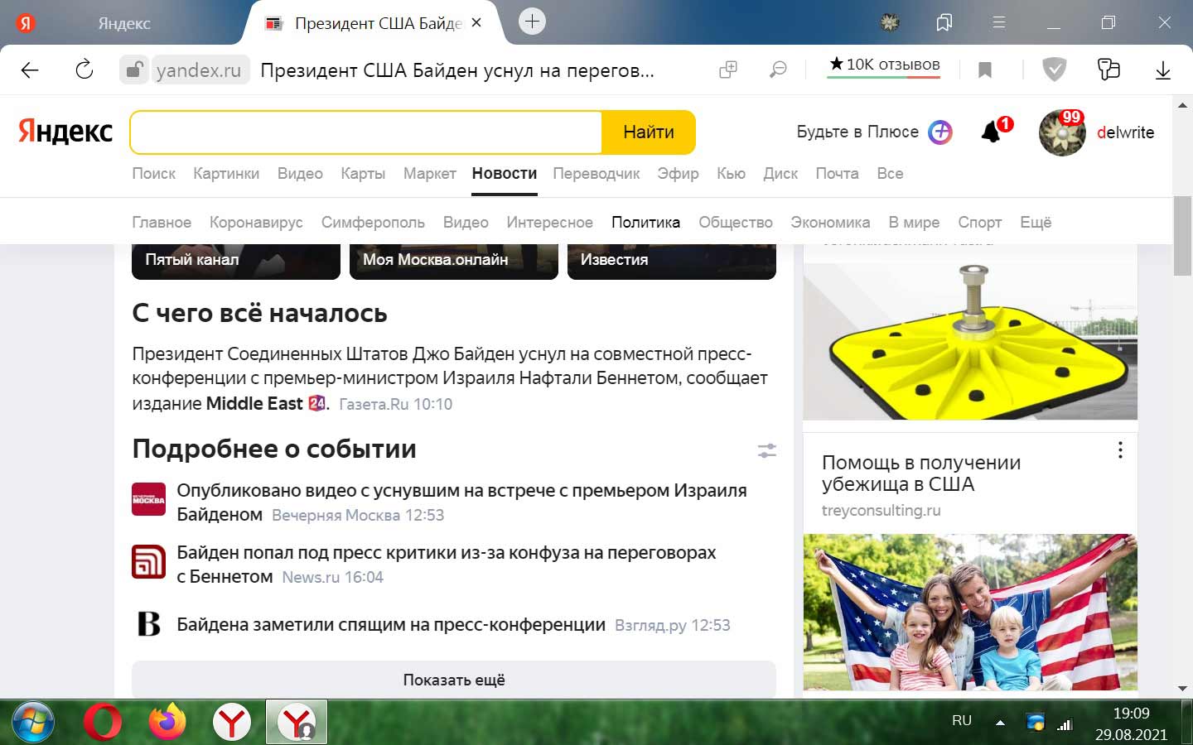Click into the Yandex search field

(366, 132)
